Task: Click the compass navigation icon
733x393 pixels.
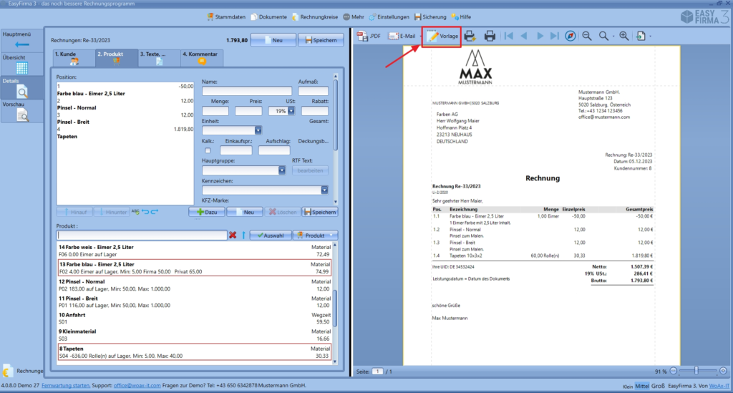Action: [570, 36]
